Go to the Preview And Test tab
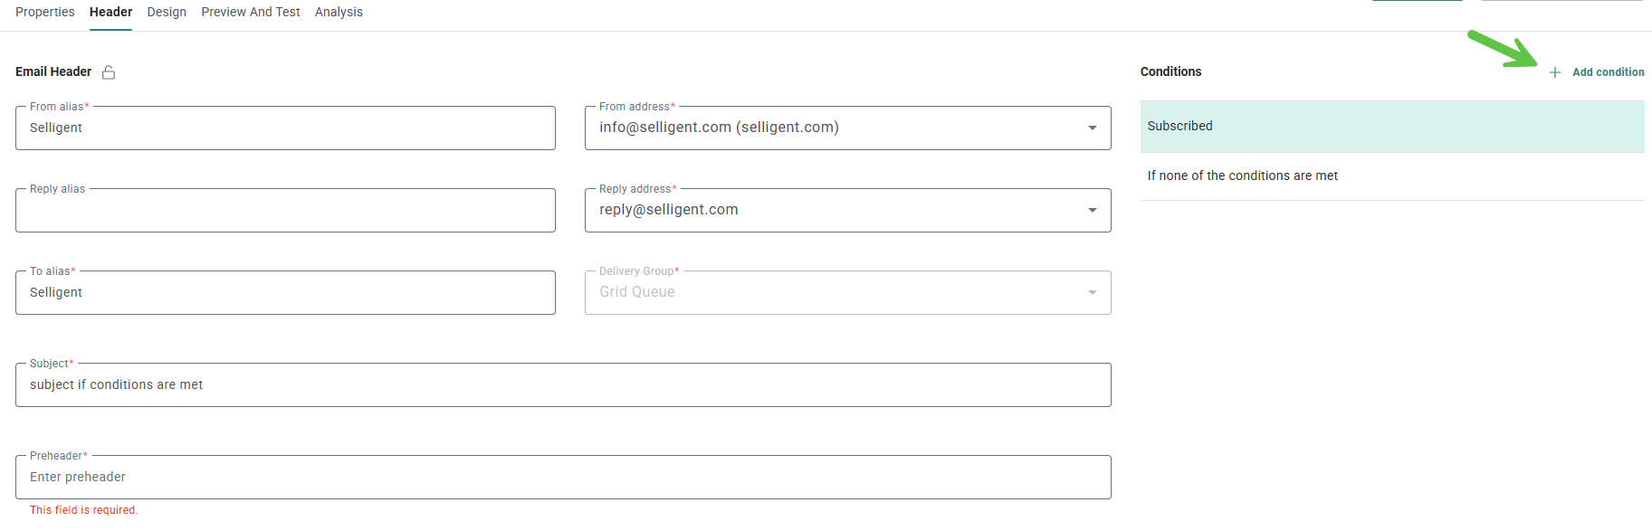This screenshot has width=1652, height=531. tap(251, 12)
